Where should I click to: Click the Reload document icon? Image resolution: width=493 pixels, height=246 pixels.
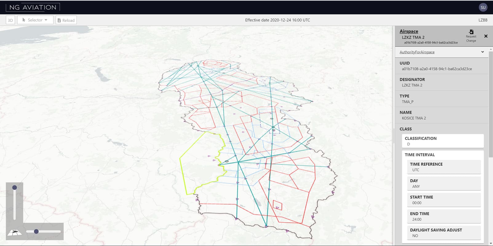59,20
